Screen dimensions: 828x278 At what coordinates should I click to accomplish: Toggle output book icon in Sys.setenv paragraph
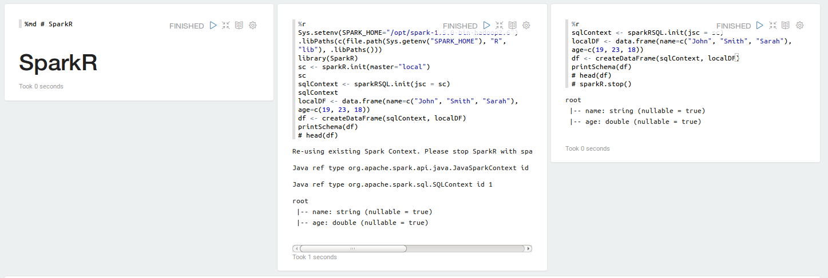(513, 26)
